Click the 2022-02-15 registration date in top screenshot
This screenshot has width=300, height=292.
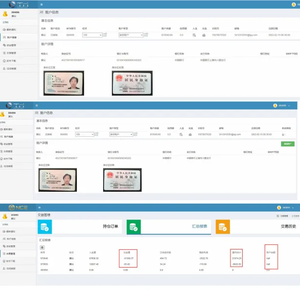[x=279, y=35]
